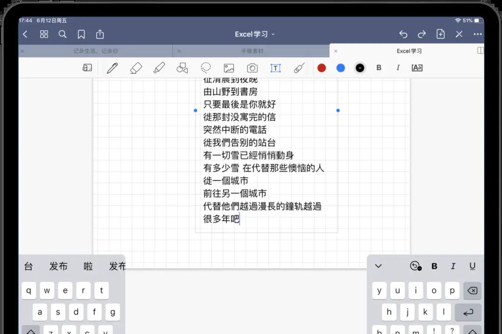Undo the last edit
Image resolution: width=502 pixels, height=334 pixels.
tap(403, 34)
